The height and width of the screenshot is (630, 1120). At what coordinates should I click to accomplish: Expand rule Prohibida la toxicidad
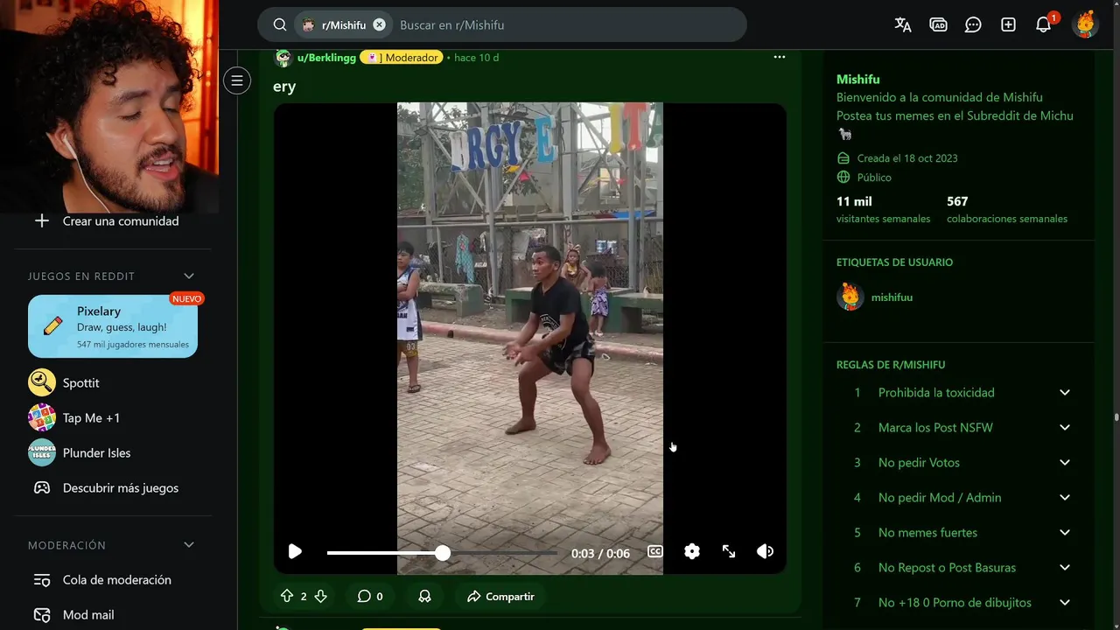pos(959,393)
